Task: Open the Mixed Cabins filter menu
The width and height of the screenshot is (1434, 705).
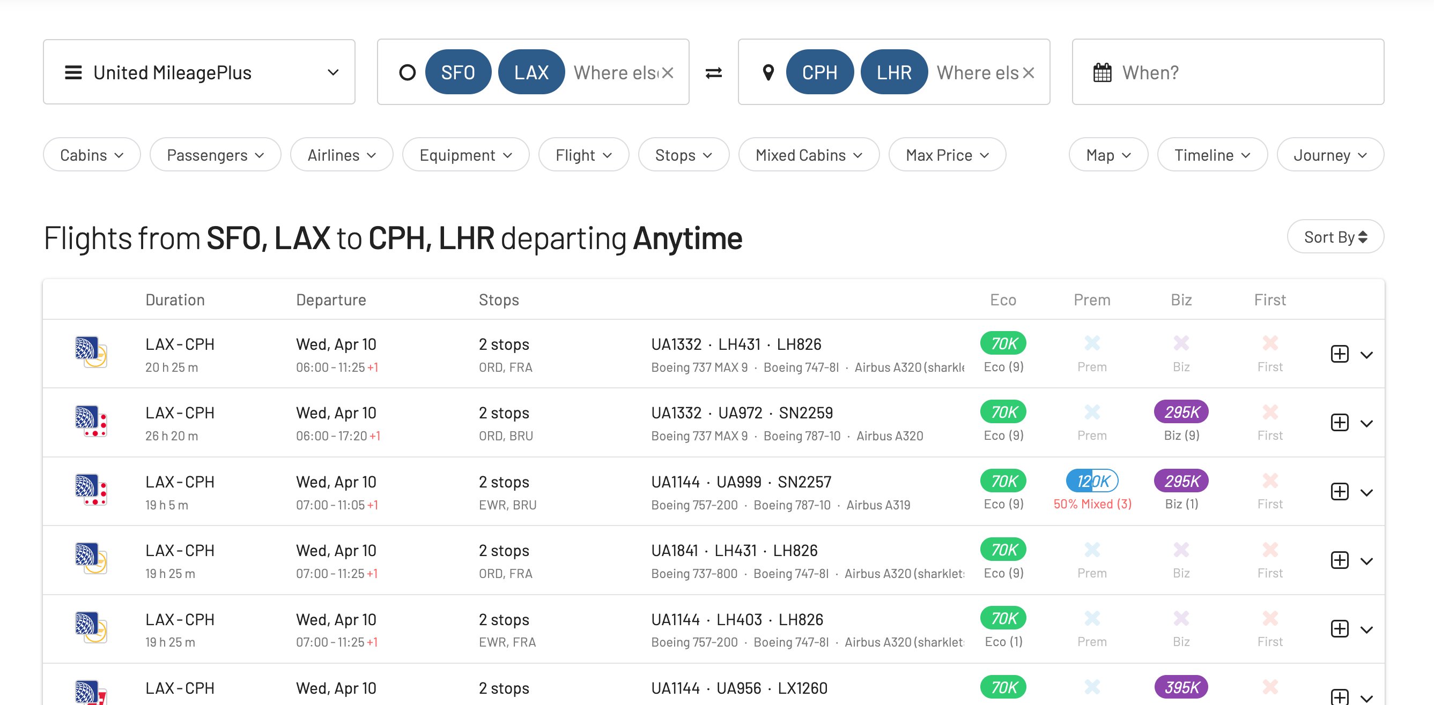Action: click(808, 155)
